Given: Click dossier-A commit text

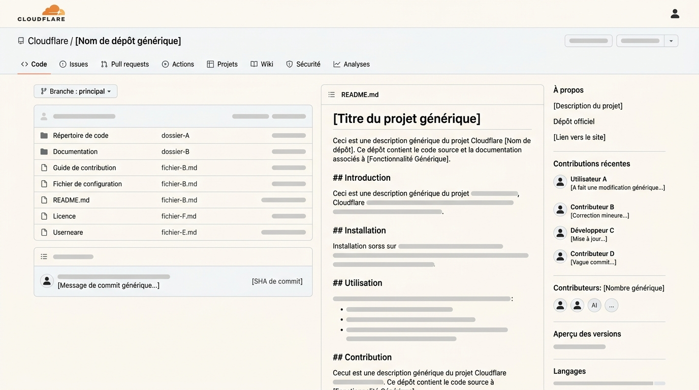Looking at the screenshot, I should coord(175,136).
